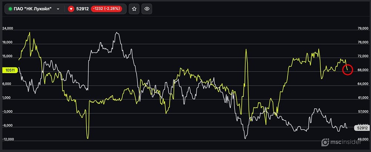Toggle chart visibility with the eye icon
The image size is (371, 152).
[147, 9]
